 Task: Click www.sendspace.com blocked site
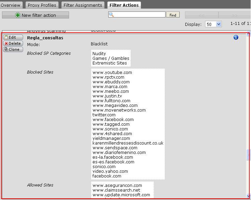tap(115, 148)
